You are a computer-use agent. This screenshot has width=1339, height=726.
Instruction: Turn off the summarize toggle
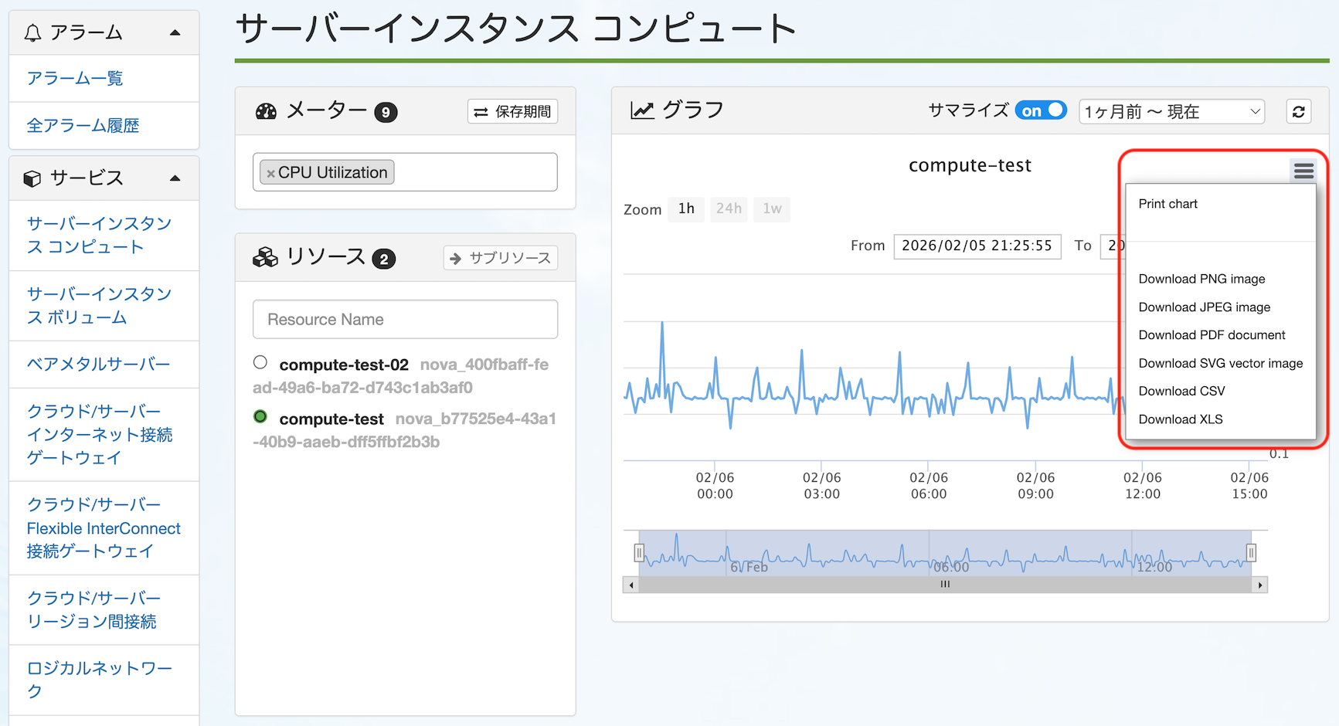click(1040, 110)
